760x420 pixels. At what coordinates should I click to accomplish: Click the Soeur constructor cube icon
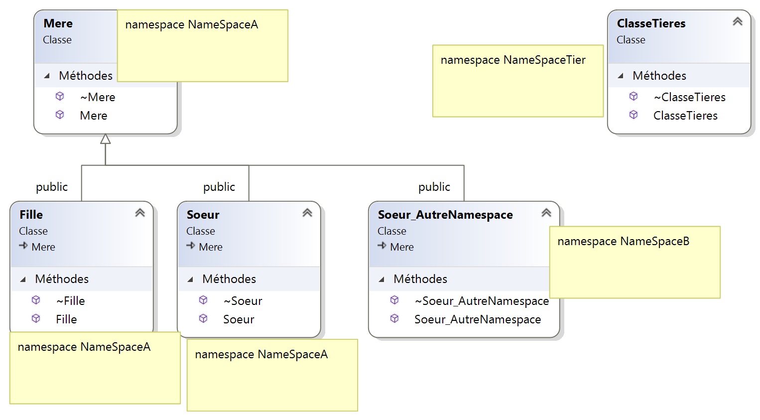click(x=203, y=318)
